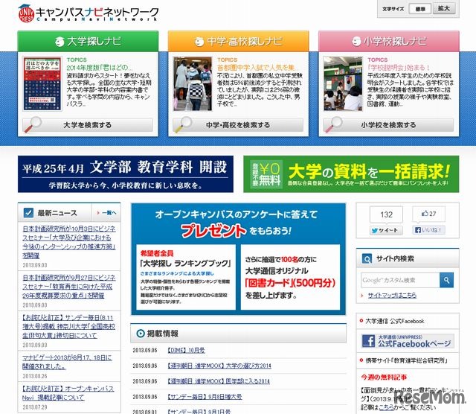Click the 公式Facebookページ banner
The width and height of the screenshot is (476, 414).
point(408,341)
